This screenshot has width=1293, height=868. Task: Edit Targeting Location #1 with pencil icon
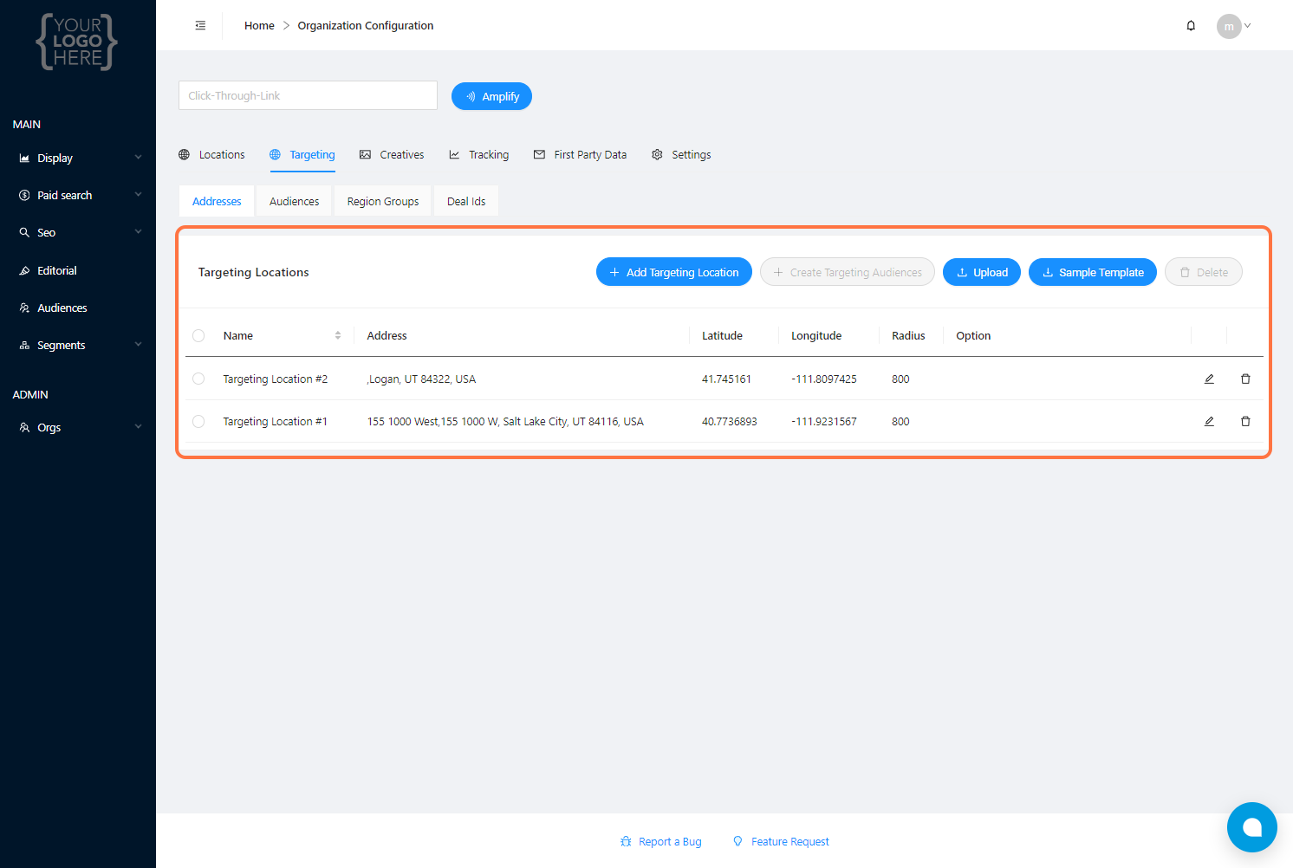point(1209,422)
